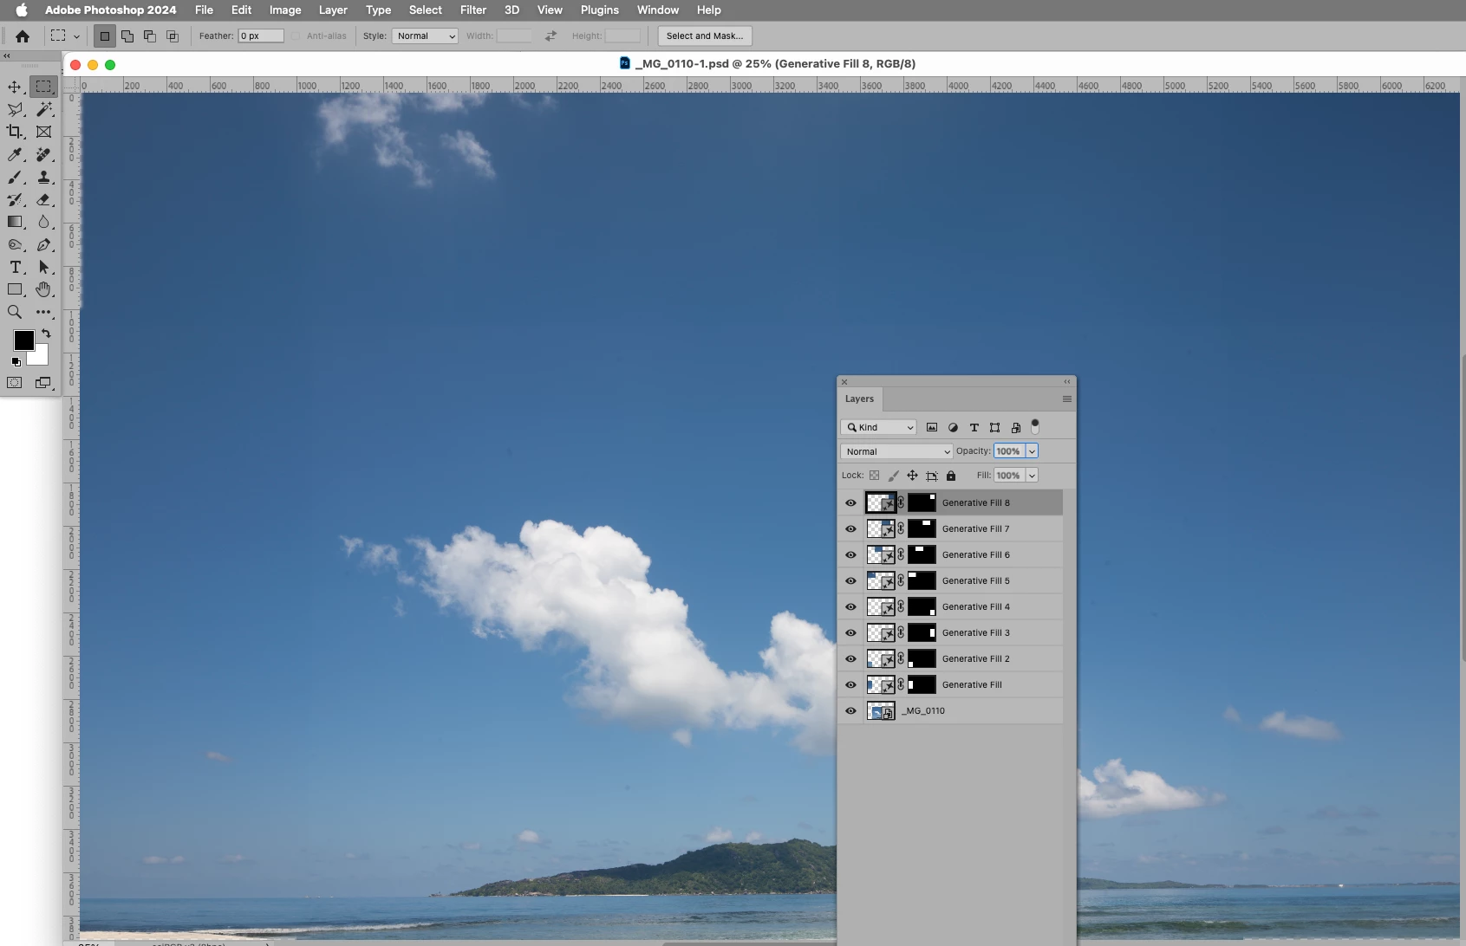Open the tool preset picker arrow

click(x=76, y=36)
